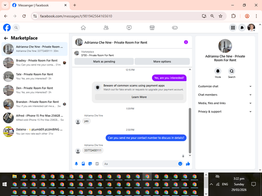Open the Bradley Private Room conversation

(35, 63)
